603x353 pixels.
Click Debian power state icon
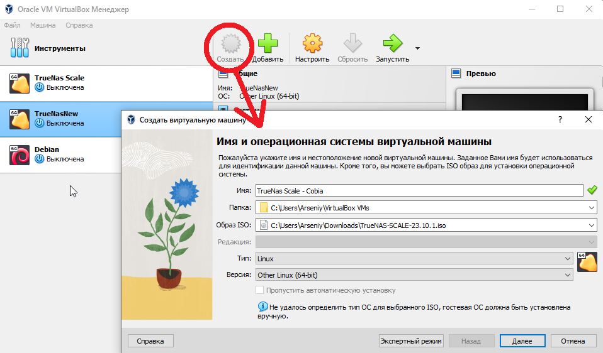coord(39,159)
